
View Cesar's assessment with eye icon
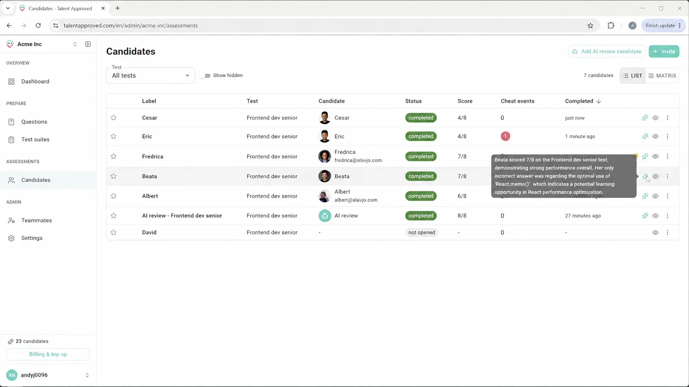[655, 118]
